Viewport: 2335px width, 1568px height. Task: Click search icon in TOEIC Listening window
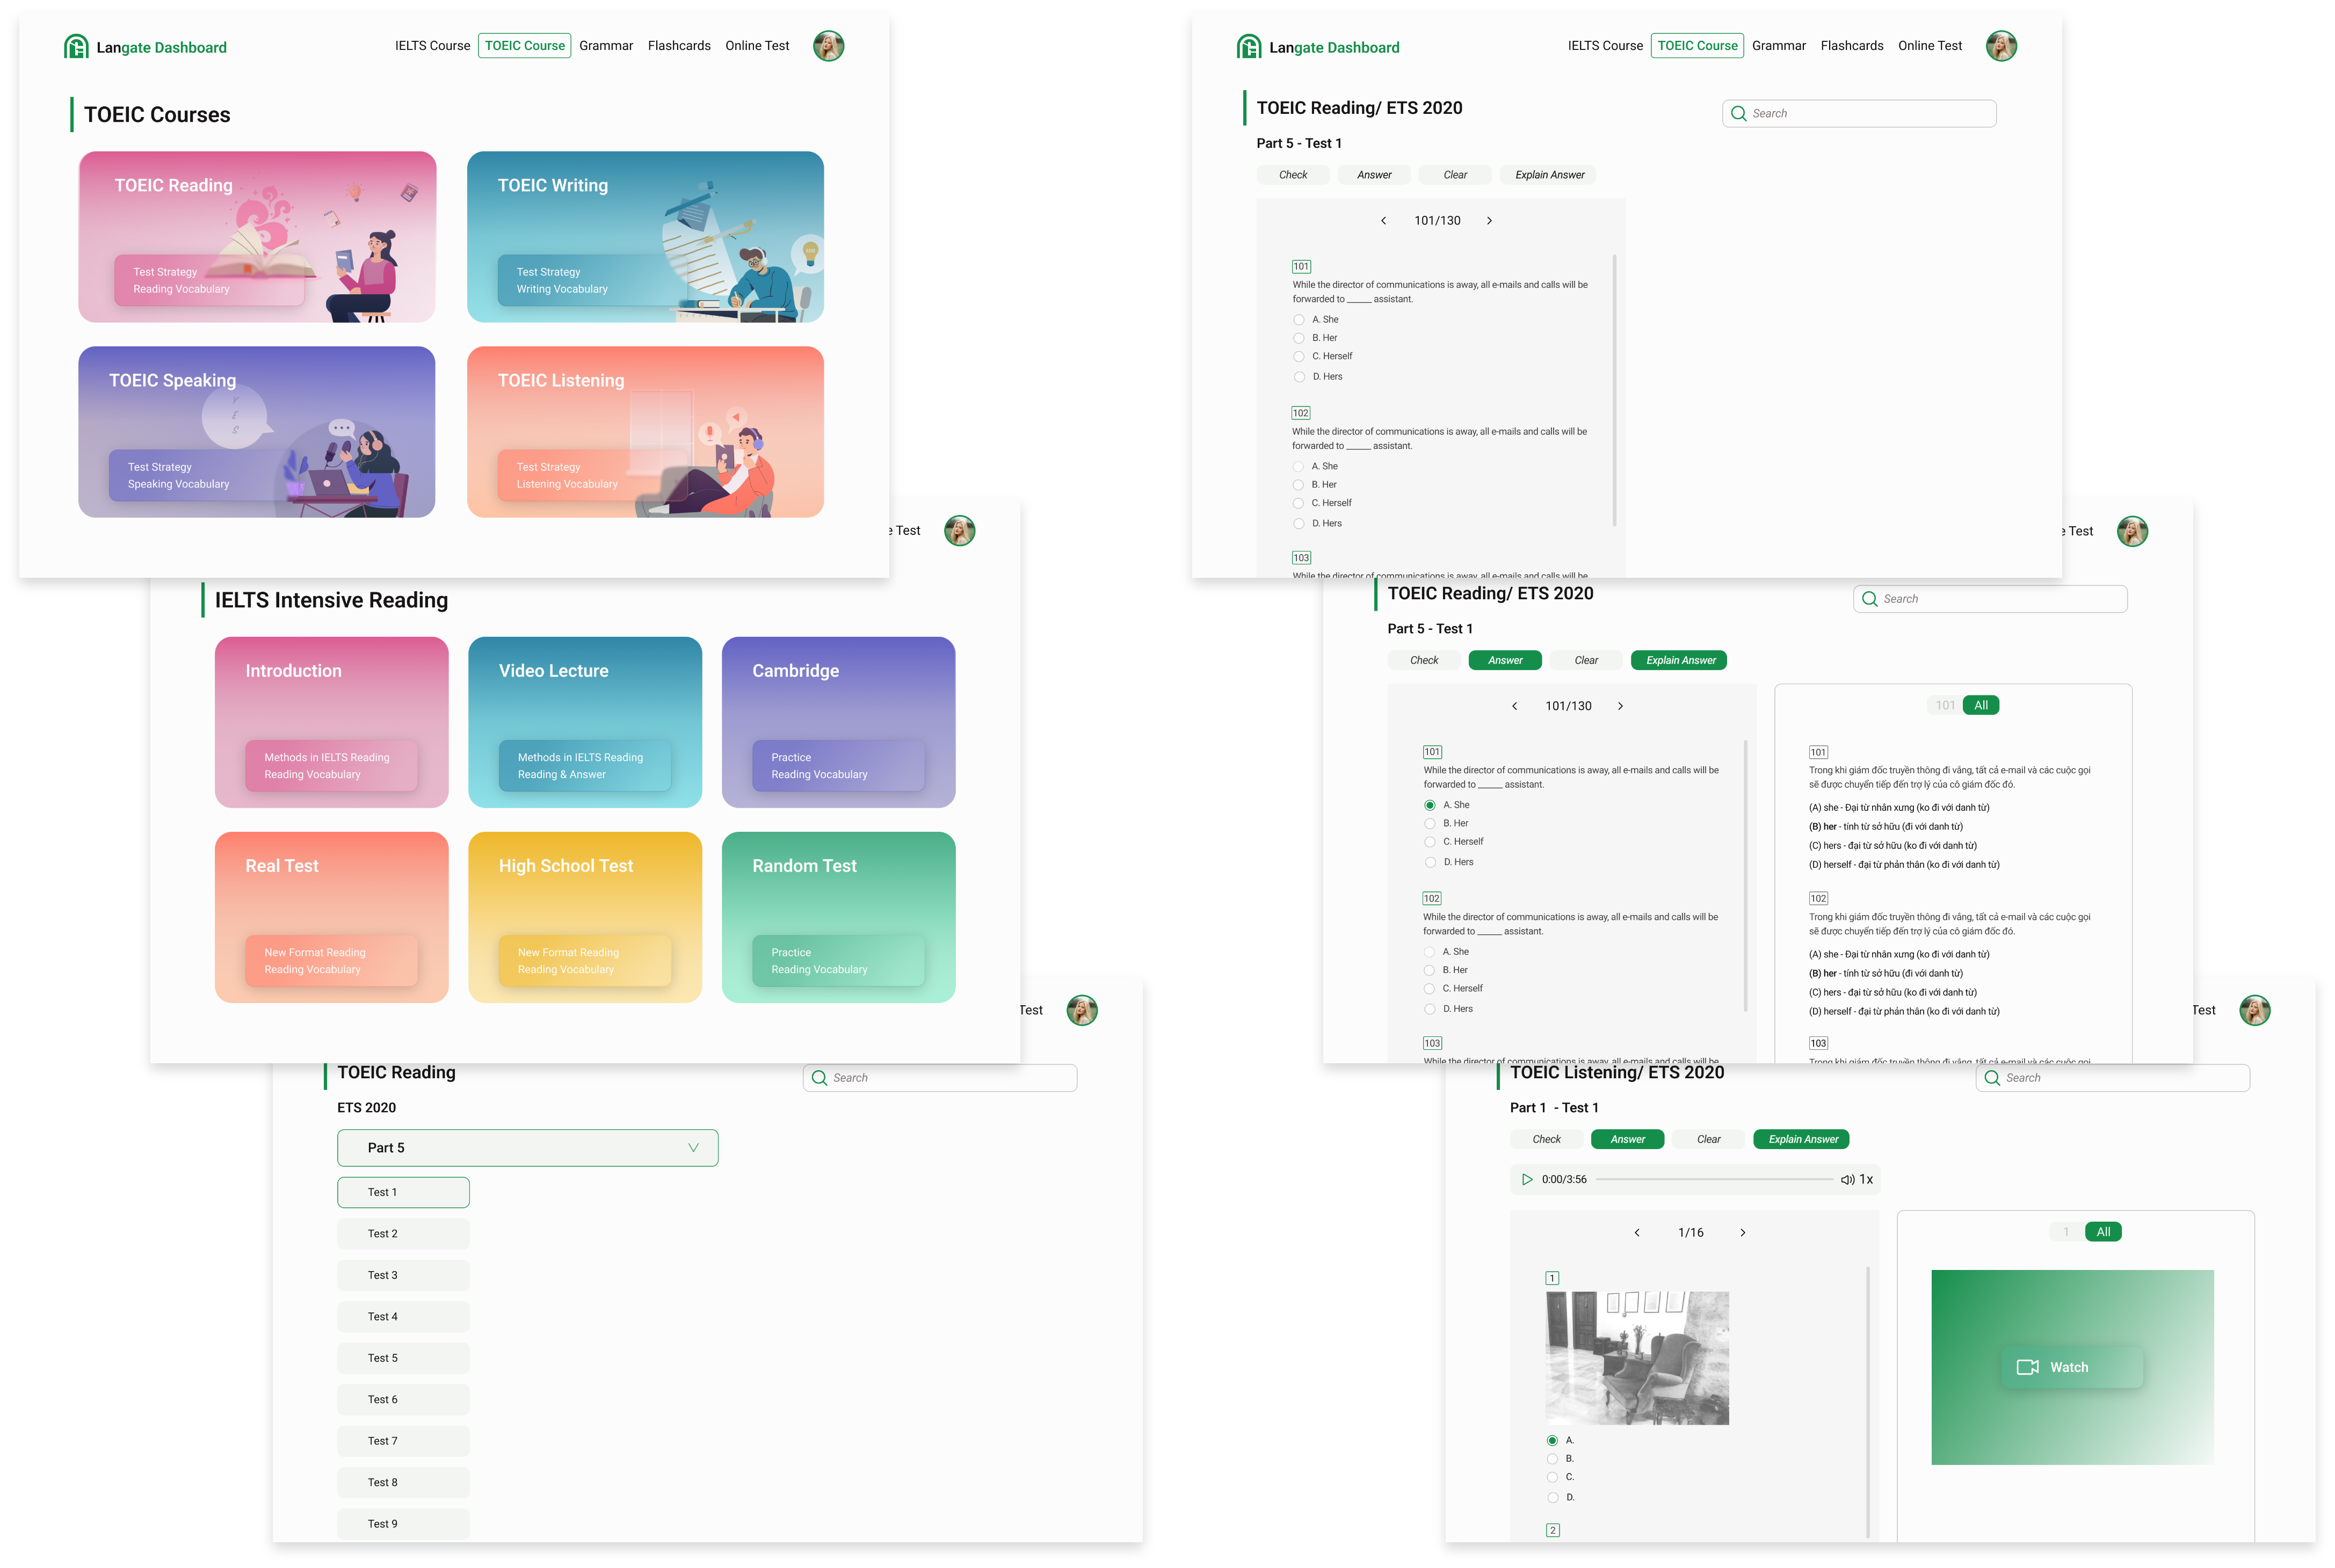(x=1992, y=1078)
